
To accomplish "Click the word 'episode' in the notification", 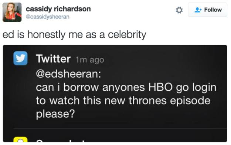I will coord(190,101).
